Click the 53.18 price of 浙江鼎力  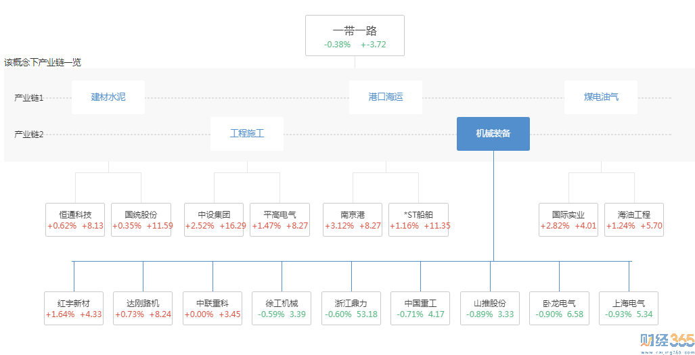367,314
